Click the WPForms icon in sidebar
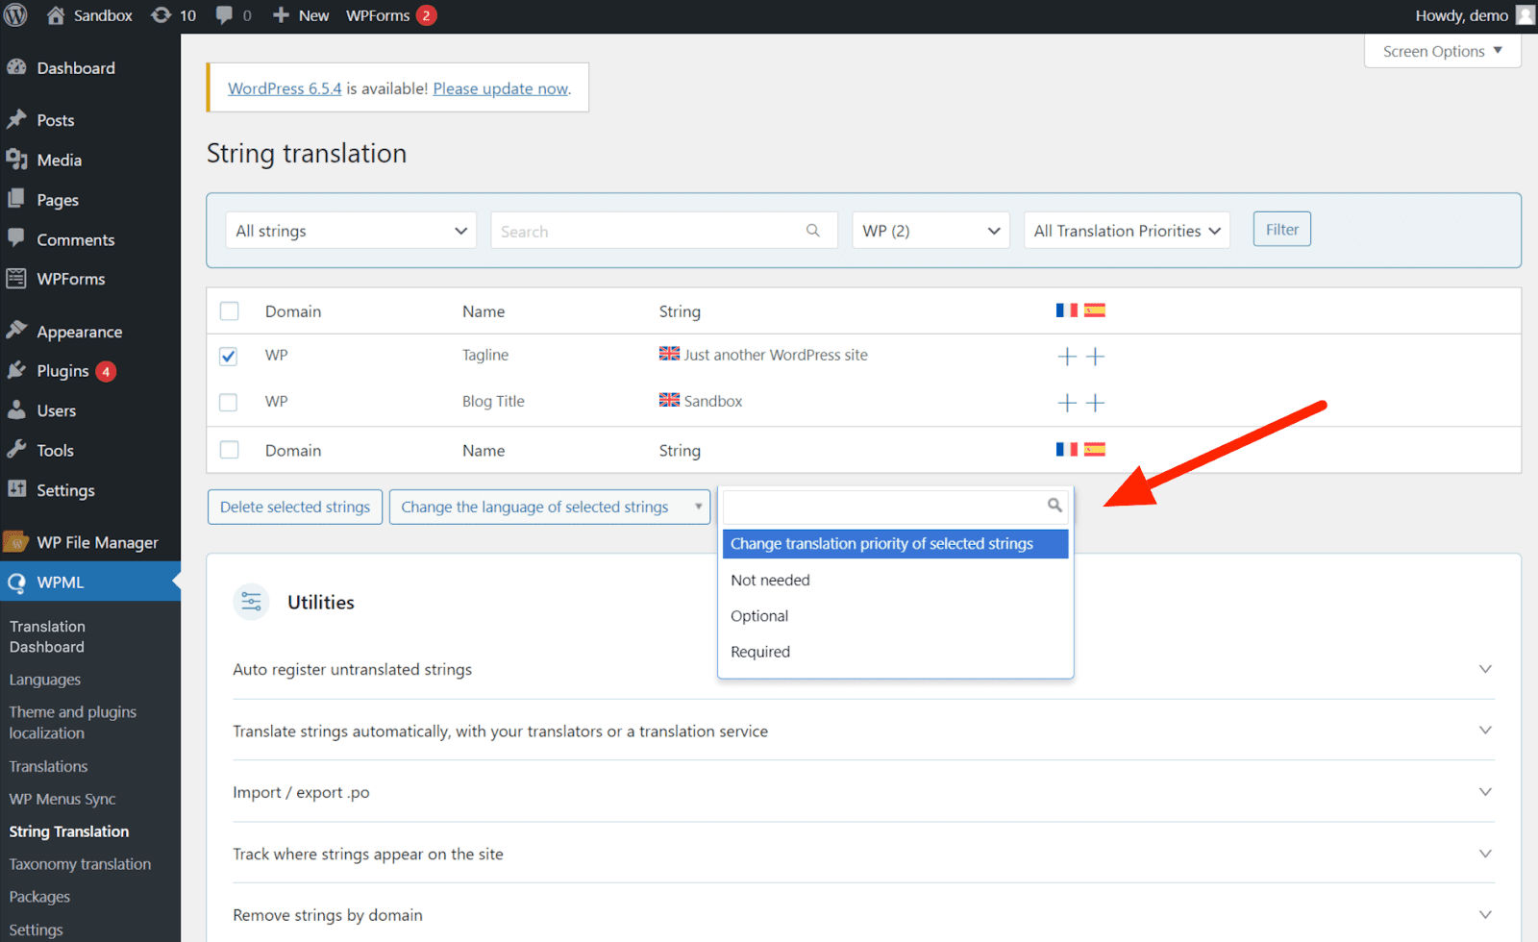Screen dimensions: 1538x942 point(16,279)
